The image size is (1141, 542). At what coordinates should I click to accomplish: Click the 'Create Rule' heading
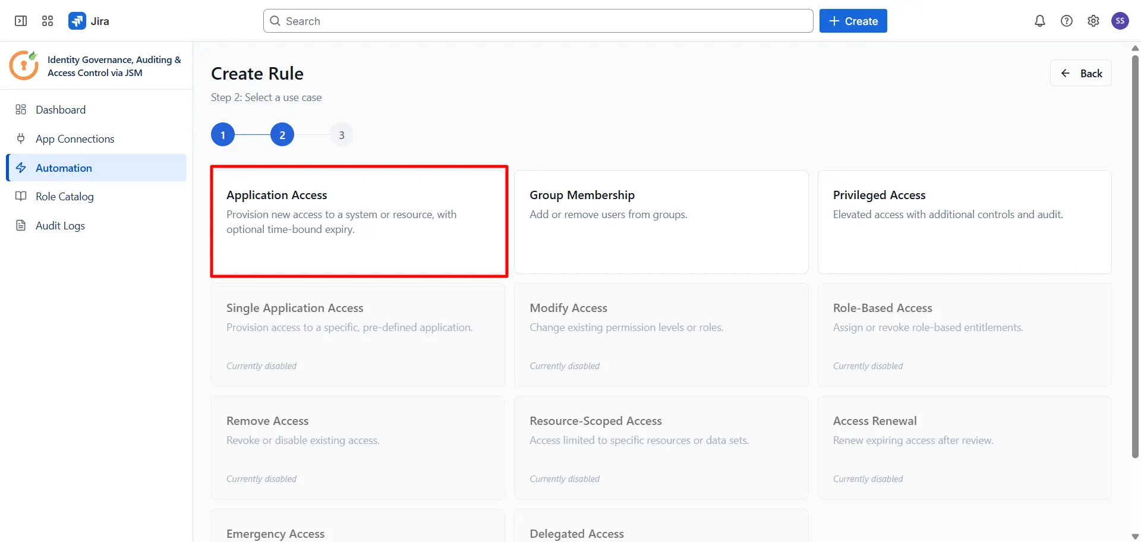257,73
